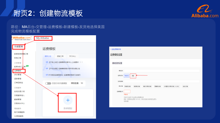Viewport: 220px width, 123px height.
Task: Click the megaphone icon beside 平台治理 notice
Action: [x=47, y=68]
